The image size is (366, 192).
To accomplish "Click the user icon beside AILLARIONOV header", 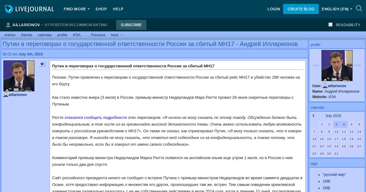I will pos(8,25).
